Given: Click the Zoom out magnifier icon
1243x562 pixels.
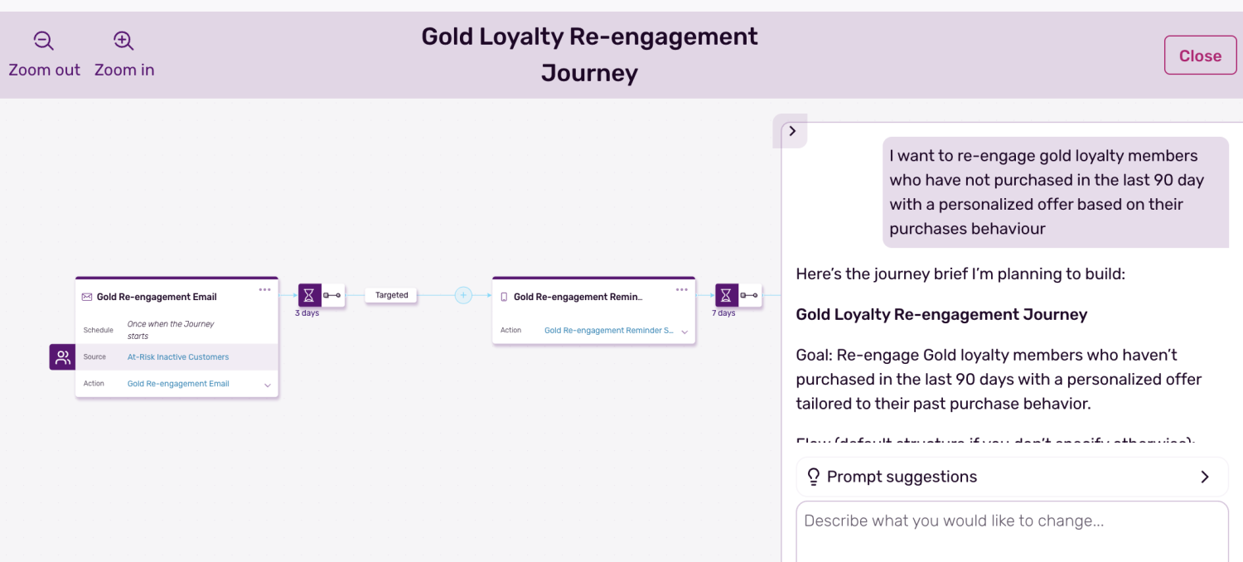Looking at the screenshot, I should tap(43, 41).
